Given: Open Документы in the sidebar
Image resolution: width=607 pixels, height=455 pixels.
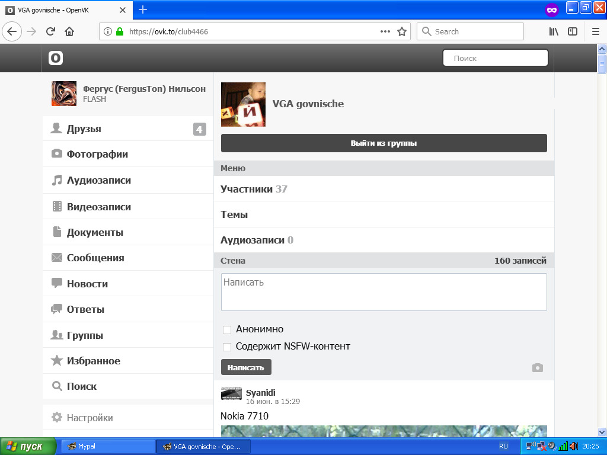Looking at the screenshot, I should pos(128,232).
